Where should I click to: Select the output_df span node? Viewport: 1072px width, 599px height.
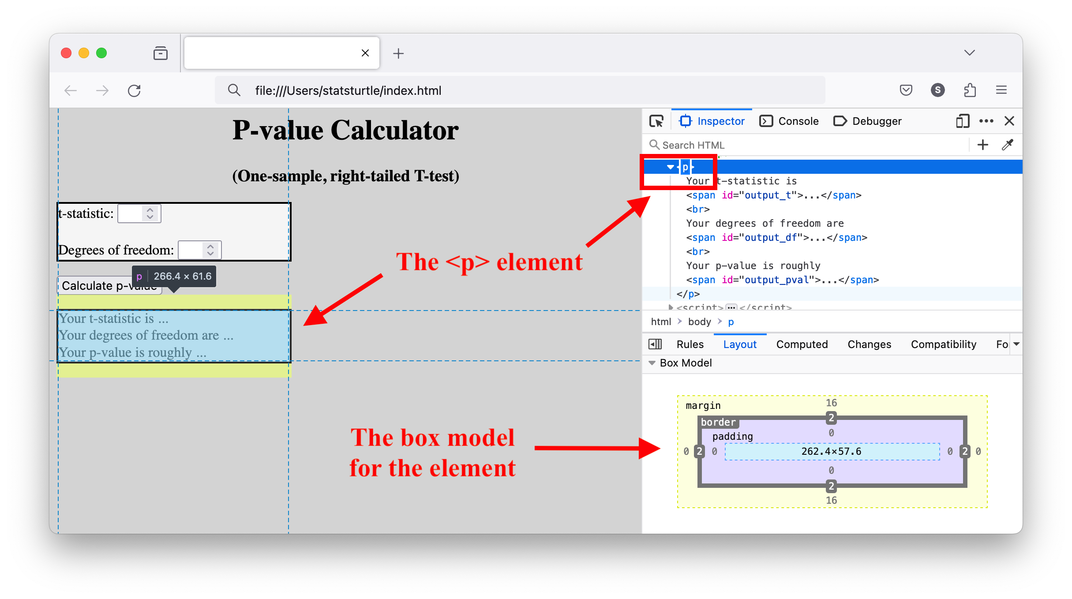[776, 238]
